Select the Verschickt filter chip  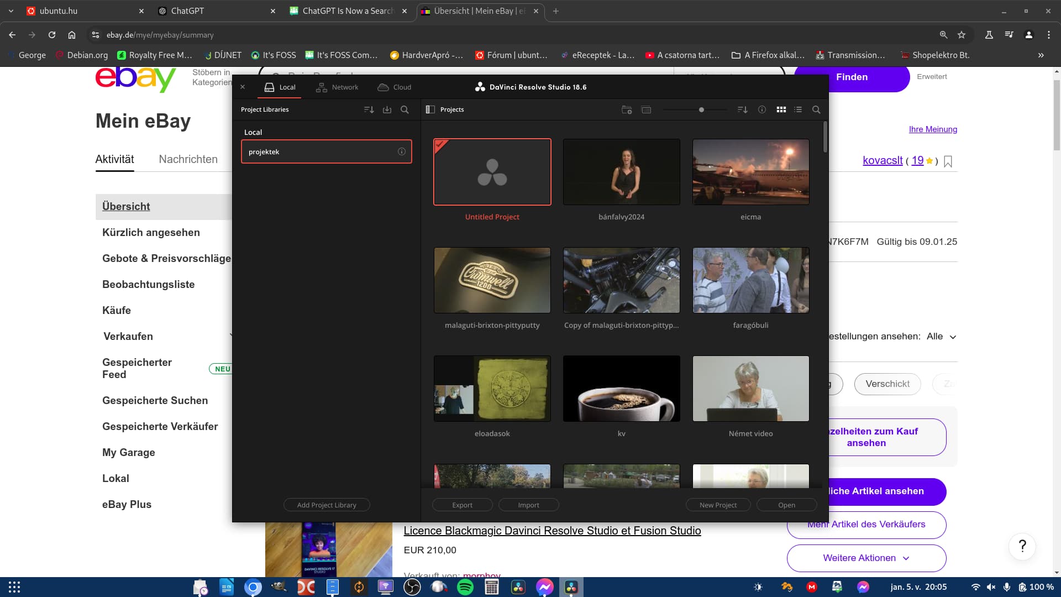click(887, 384)
